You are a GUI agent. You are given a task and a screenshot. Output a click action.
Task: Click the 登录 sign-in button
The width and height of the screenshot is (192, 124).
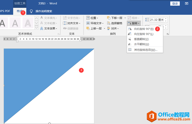pos(175,4)
